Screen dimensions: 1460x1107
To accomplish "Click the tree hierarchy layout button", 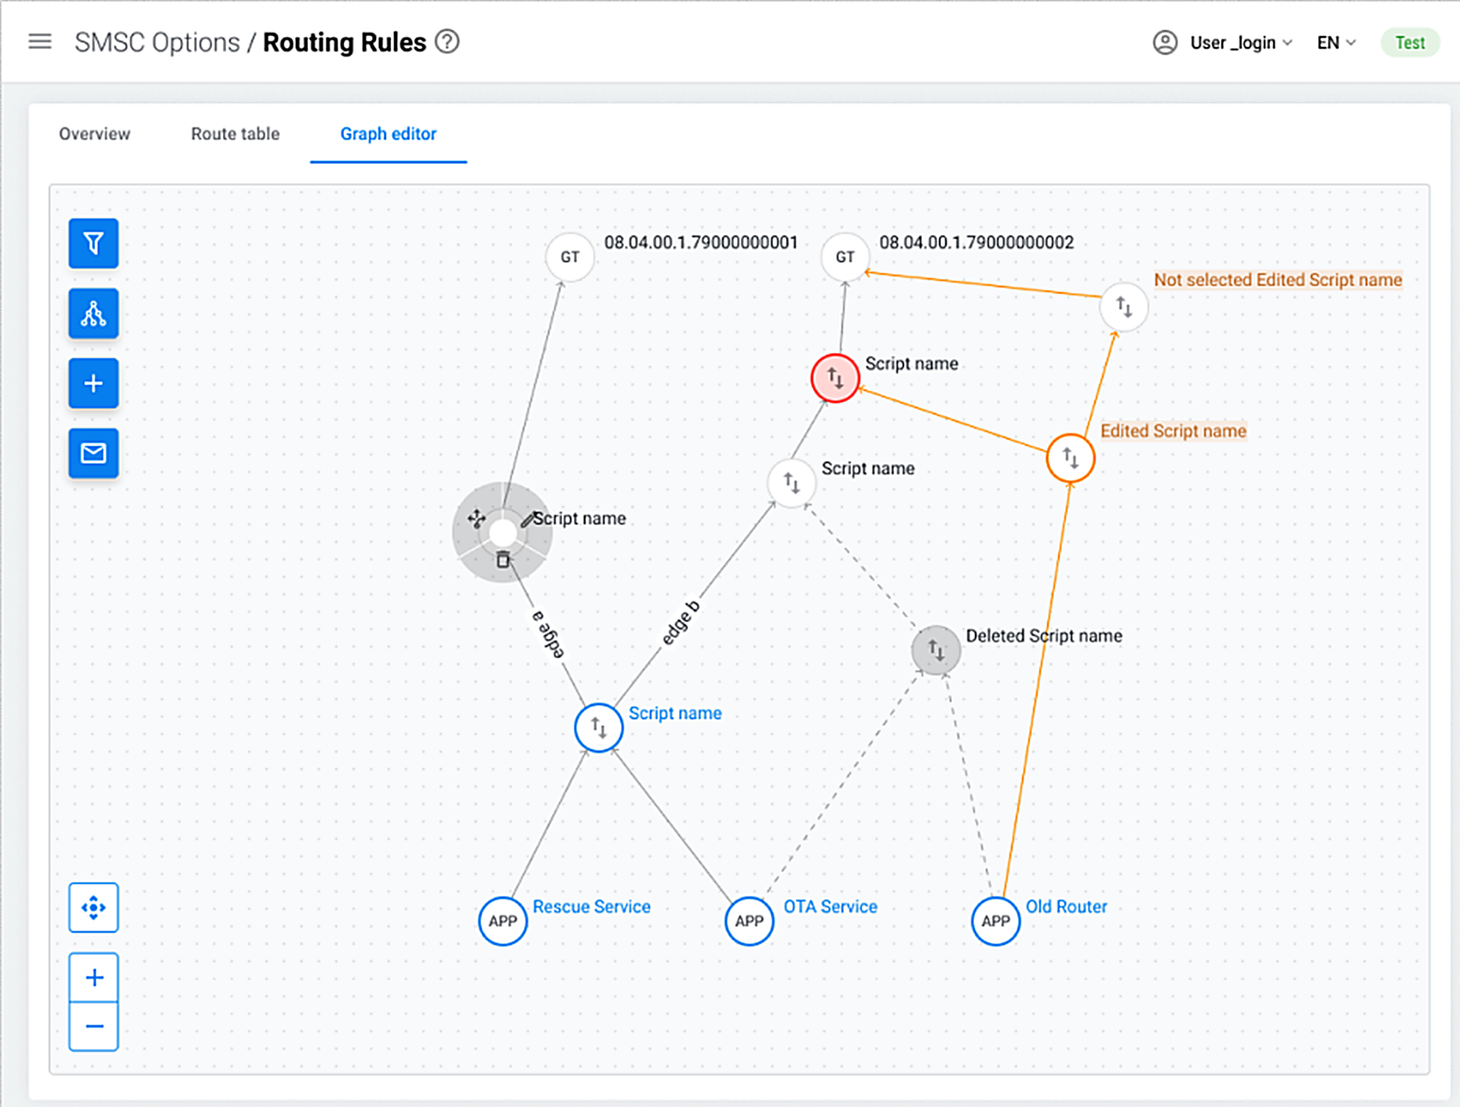I will 93,313.
